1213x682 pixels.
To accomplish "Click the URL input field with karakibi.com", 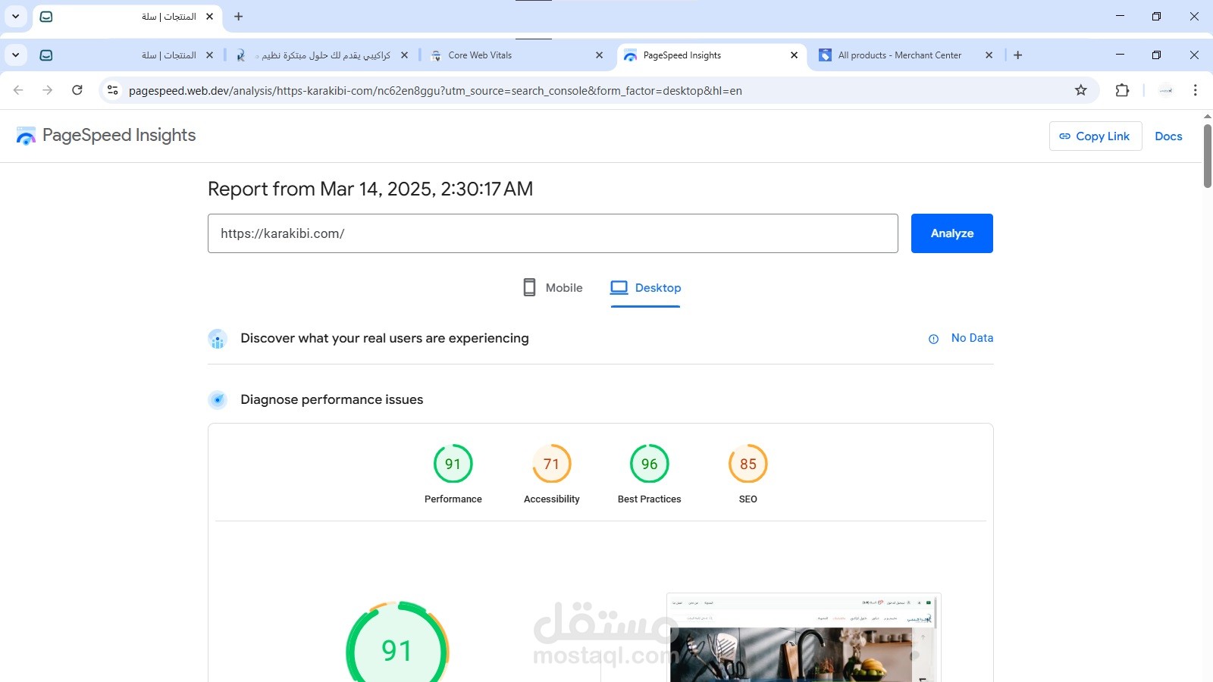I will click(553, 233).
